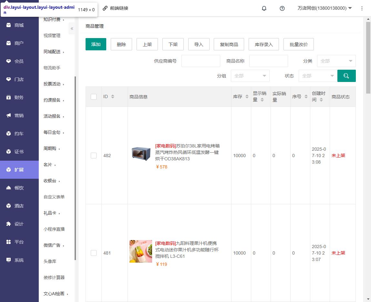The image size is (371, 302).
Task: Open the 分组 dropdown
Action: pyautogui.click(x=250, y=76)
